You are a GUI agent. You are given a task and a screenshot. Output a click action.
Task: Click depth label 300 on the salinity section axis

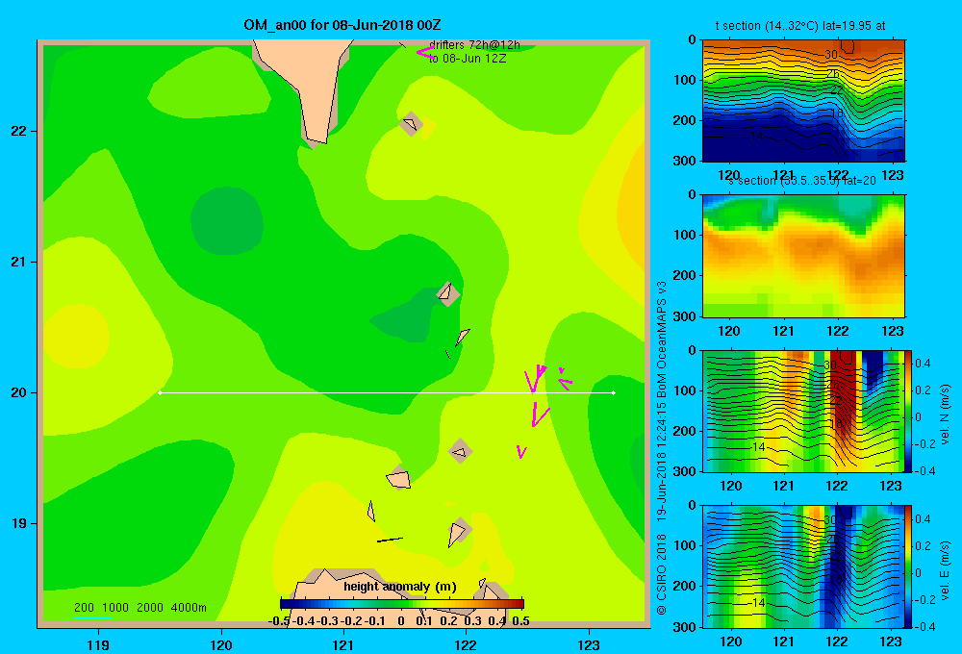687,316
